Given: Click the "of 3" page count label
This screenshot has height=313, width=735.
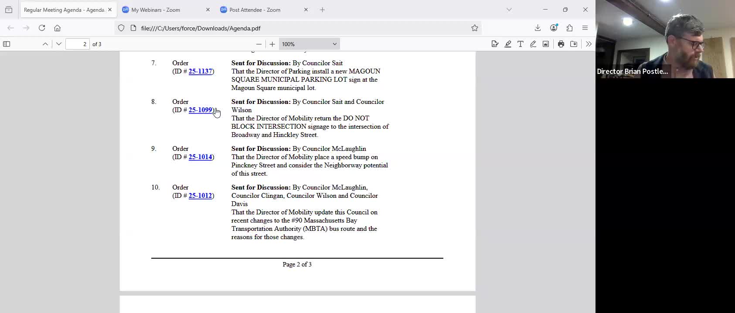Looking at the screenshot, I should point(97,44).
